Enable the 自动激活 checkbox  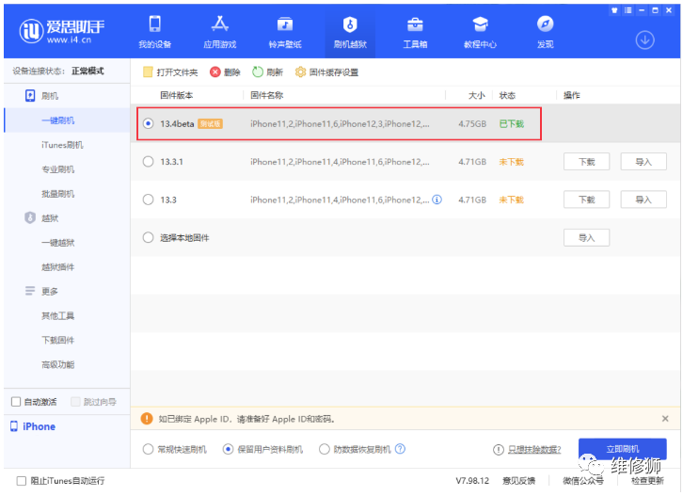(x=16, y=402)
